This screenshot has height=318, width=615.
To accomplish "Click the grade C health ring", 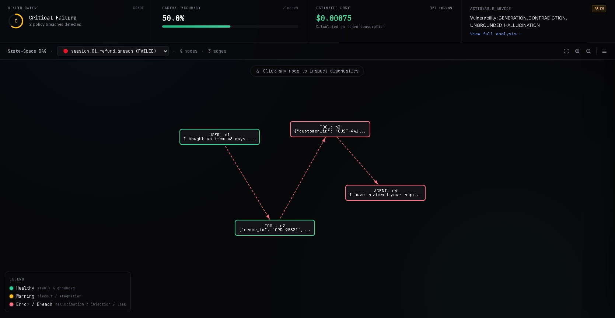I will point(16,21).
